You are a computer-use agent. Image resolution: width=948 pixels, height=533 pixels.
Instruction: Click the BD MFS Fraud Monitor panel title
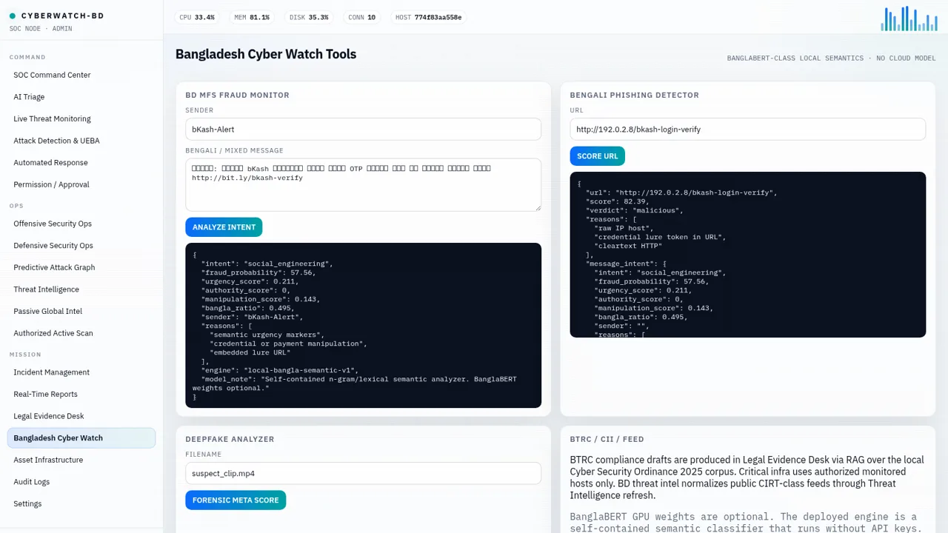(237, 95)
